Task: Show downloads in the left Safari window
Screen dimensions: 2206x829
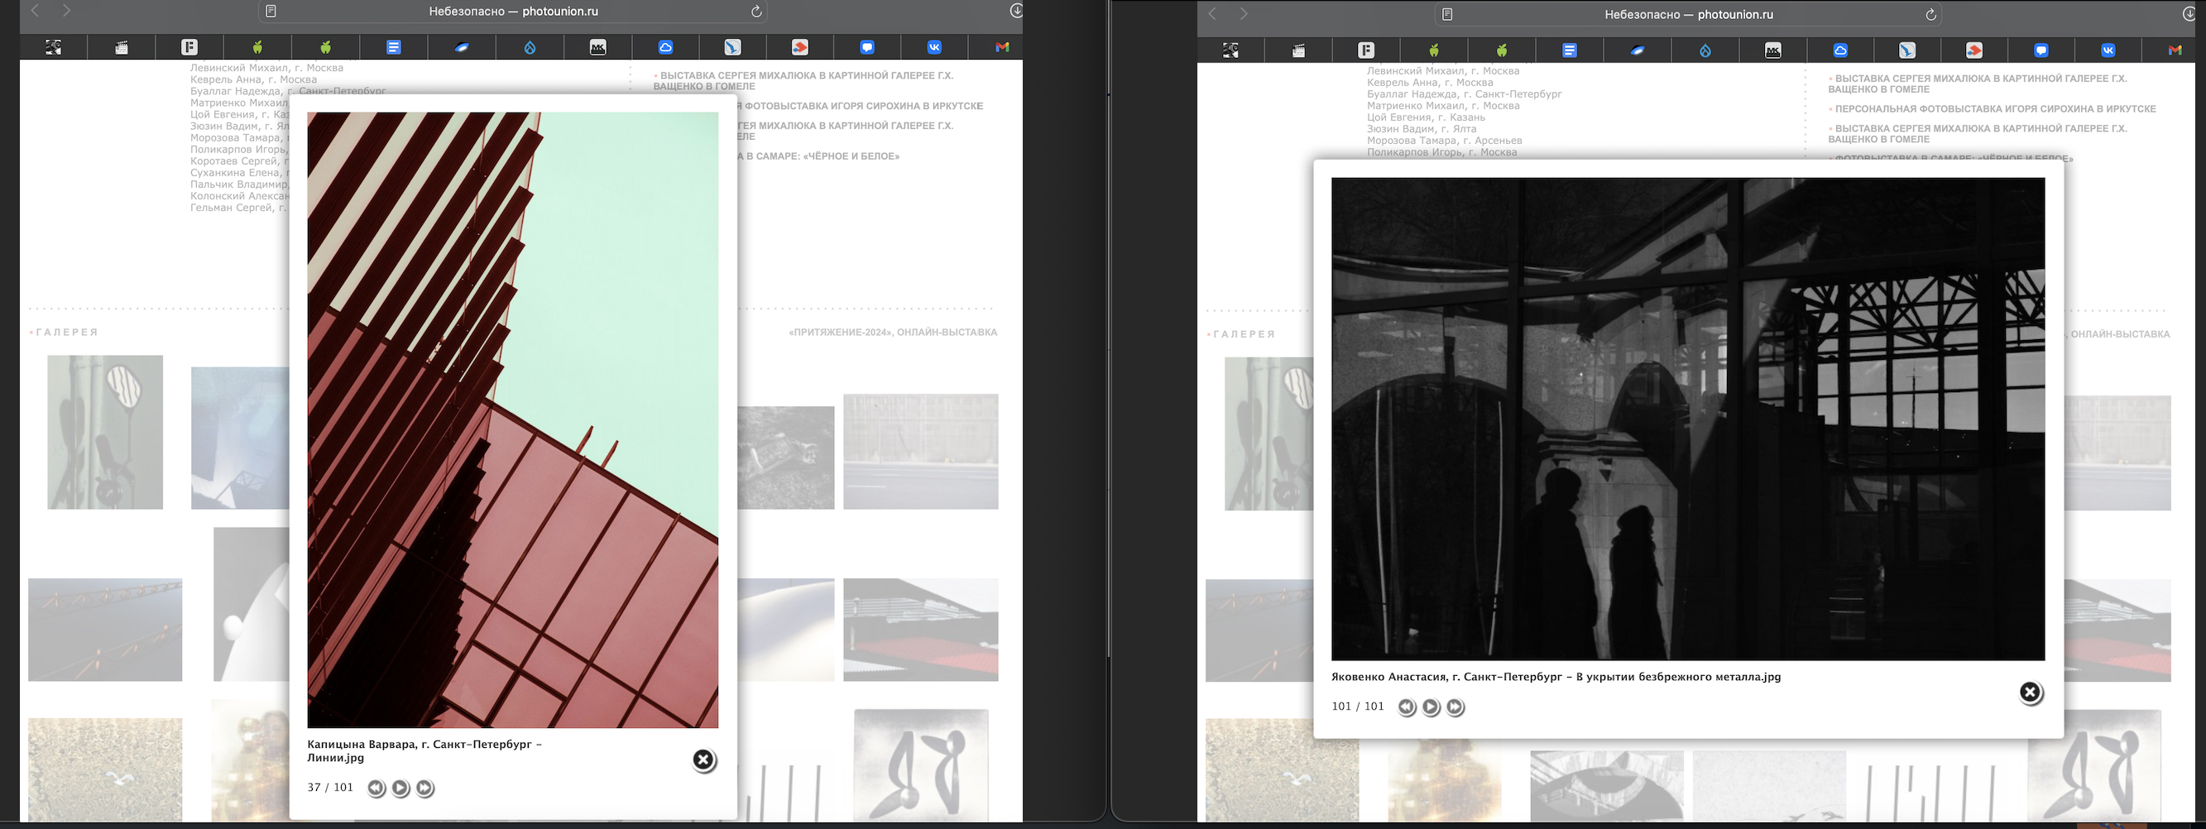Action: (x=1015, y=11)
